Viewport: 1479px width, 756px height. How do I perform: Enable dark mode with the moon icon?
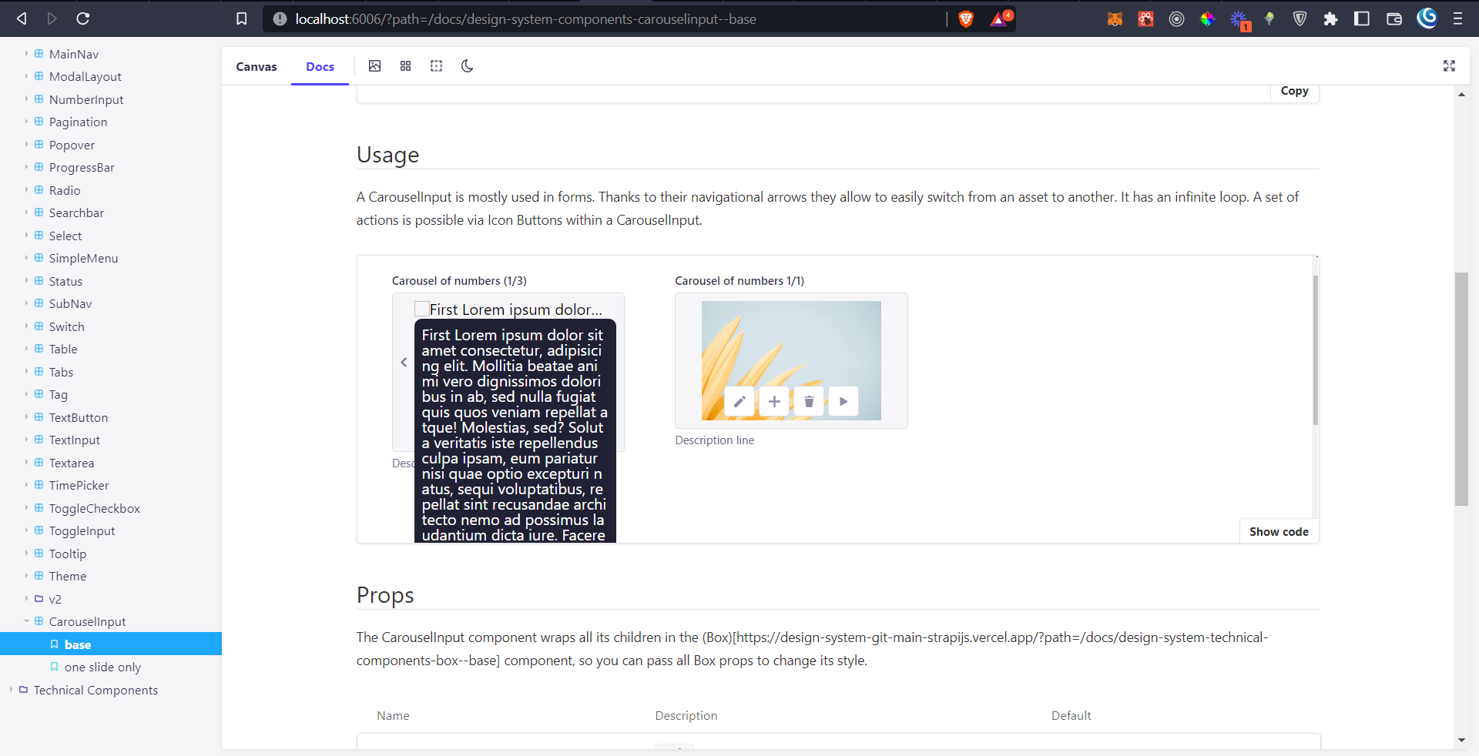[467, 66]
